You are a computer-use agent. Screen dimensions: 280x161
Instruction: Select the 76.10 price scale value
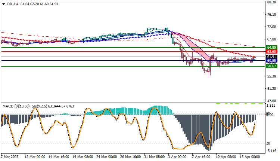coord(271,15)
